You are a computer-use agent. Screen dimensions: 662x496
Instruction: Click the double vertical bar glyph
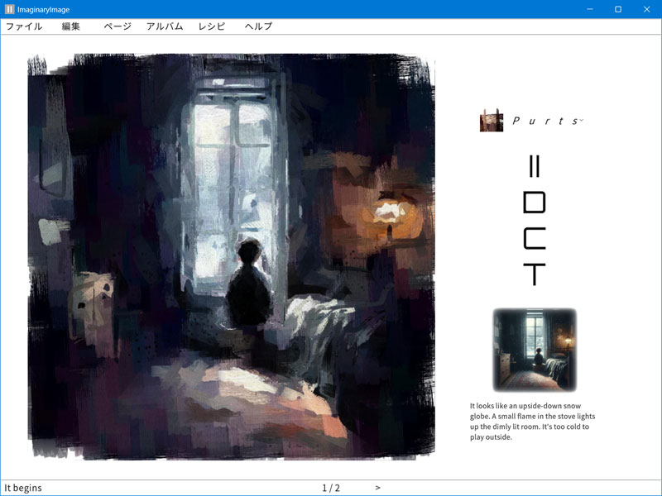coord(534,168)
